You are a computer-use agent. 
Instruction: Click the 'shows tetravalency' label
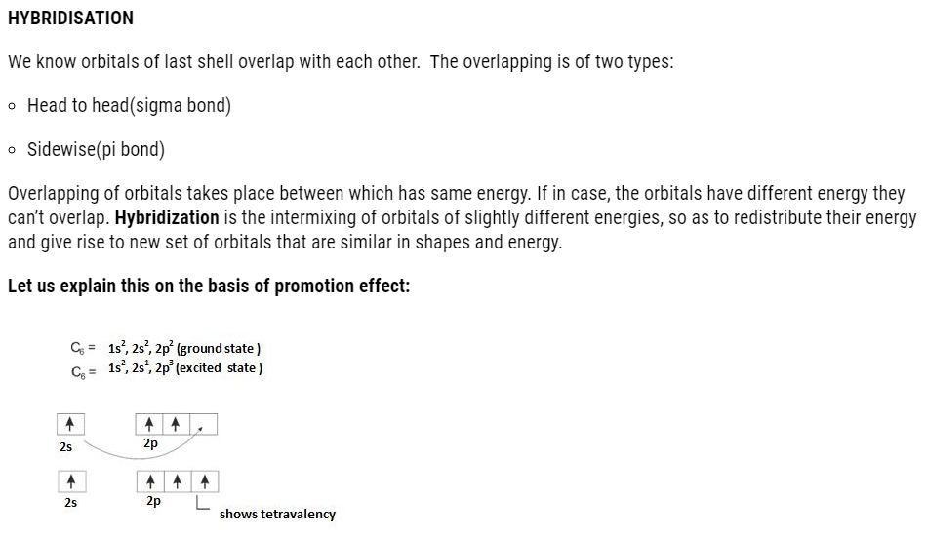point(277,515)
